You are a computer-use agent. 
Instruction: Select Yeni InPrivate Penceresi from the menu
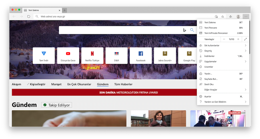(216, 33)
